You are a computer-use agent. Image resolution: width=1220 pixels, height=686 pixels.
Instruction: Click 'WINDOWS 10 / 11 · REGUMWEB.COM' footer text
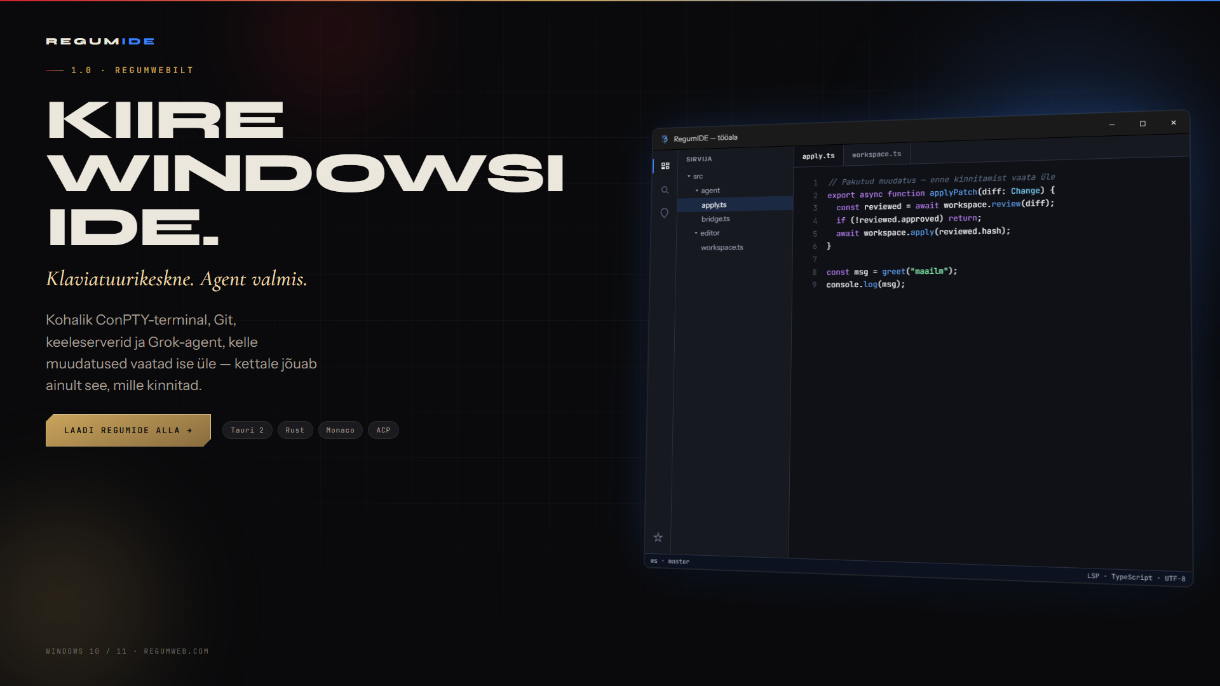[127, 651]
